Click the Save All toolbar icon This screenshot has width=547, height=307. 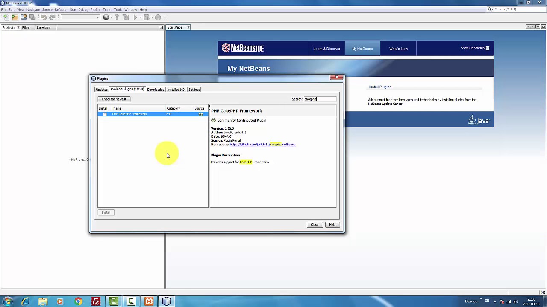pos(32,17)
